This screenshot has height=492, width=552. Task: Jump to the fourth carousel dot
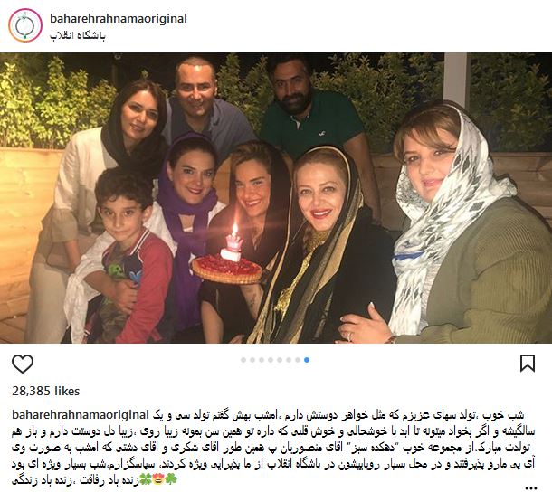point(271,360)
